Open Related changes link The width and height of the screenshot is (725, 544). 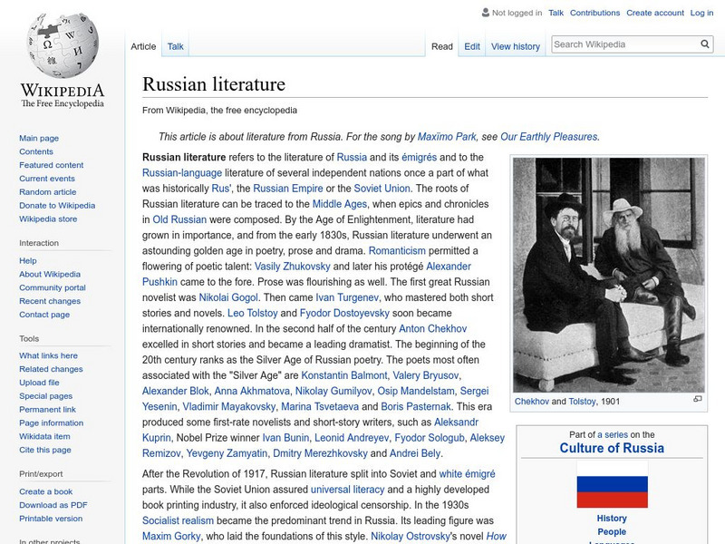[51, 369]
